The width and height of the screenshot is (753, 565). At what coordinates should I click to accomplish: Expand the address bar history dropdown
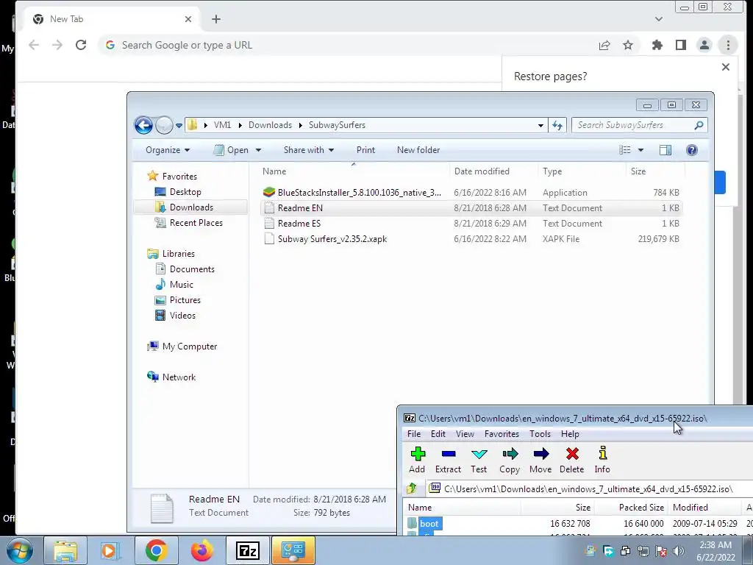pyautogui.click(x=540, y=125)
